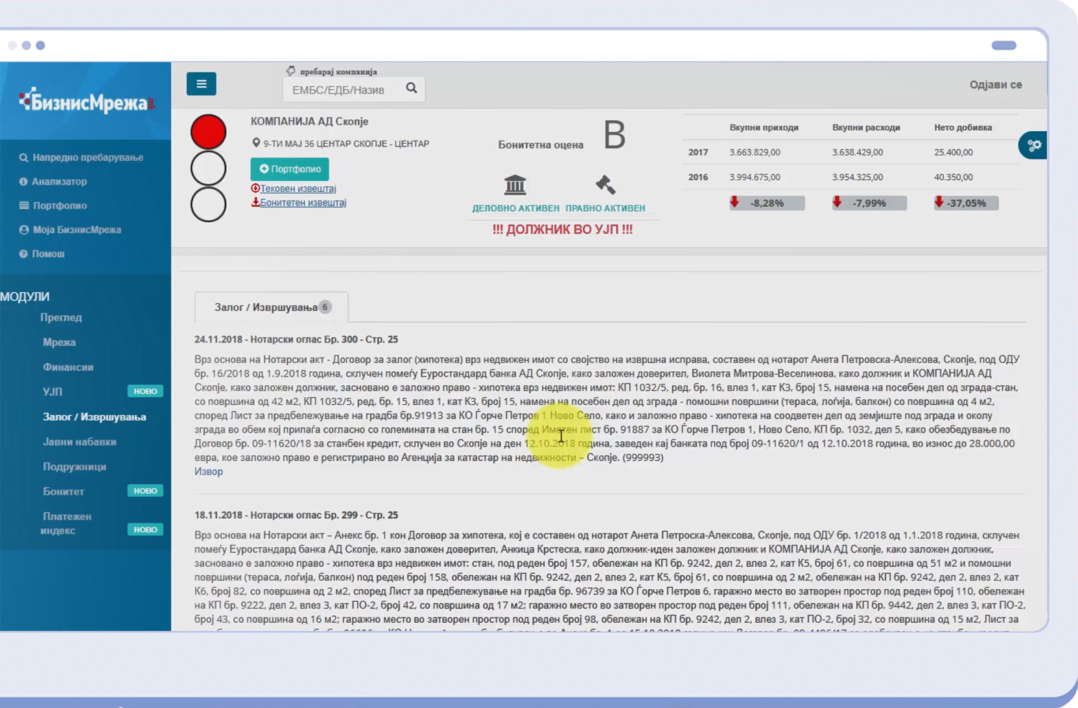
Task: Click Одјави се to log out
Action: coord(996,85)
